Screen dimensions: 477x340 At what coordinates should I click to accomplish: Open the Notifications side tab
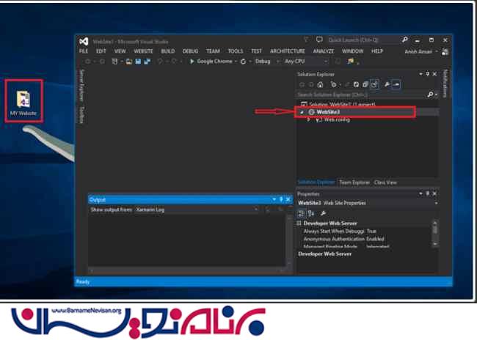[x=445, y=84]
